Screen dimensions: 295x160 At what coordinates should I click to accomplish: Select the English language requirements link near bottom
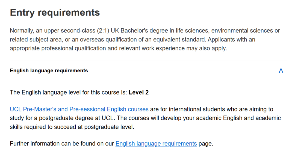click(x=156, y=143)
